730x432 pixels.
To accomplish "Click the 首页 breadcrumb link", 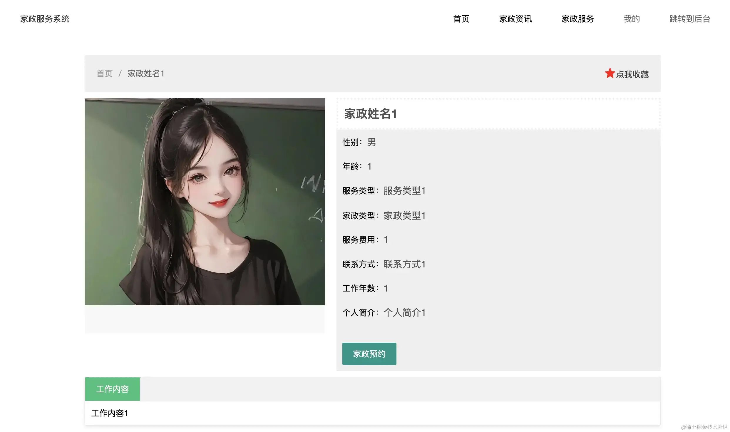I will point(105,73).
